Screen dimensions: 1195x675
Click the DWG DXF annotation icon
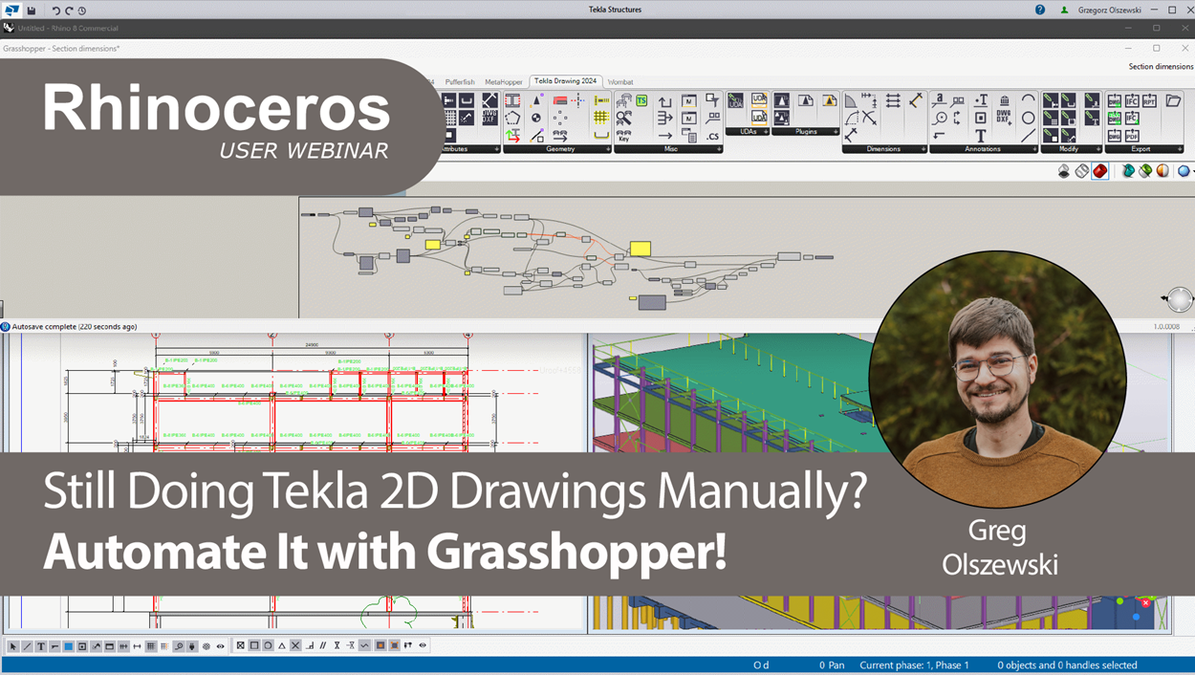click(x=1004, y=118)
